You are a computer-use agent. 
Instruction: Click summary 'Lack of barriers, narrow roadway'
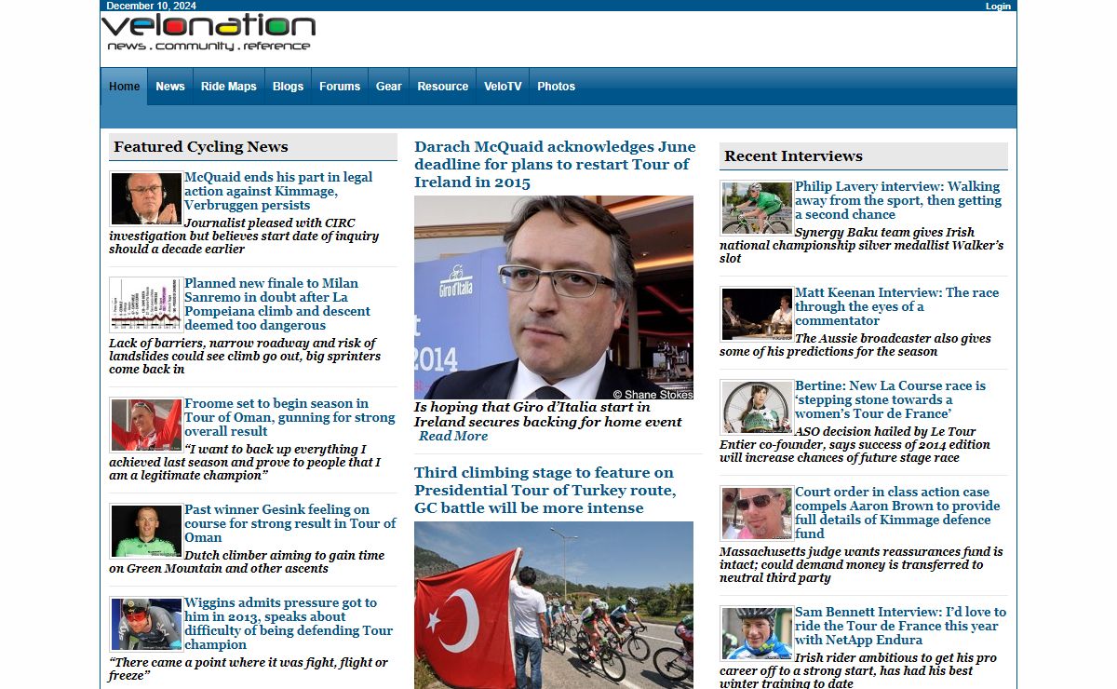pos(245,356)
